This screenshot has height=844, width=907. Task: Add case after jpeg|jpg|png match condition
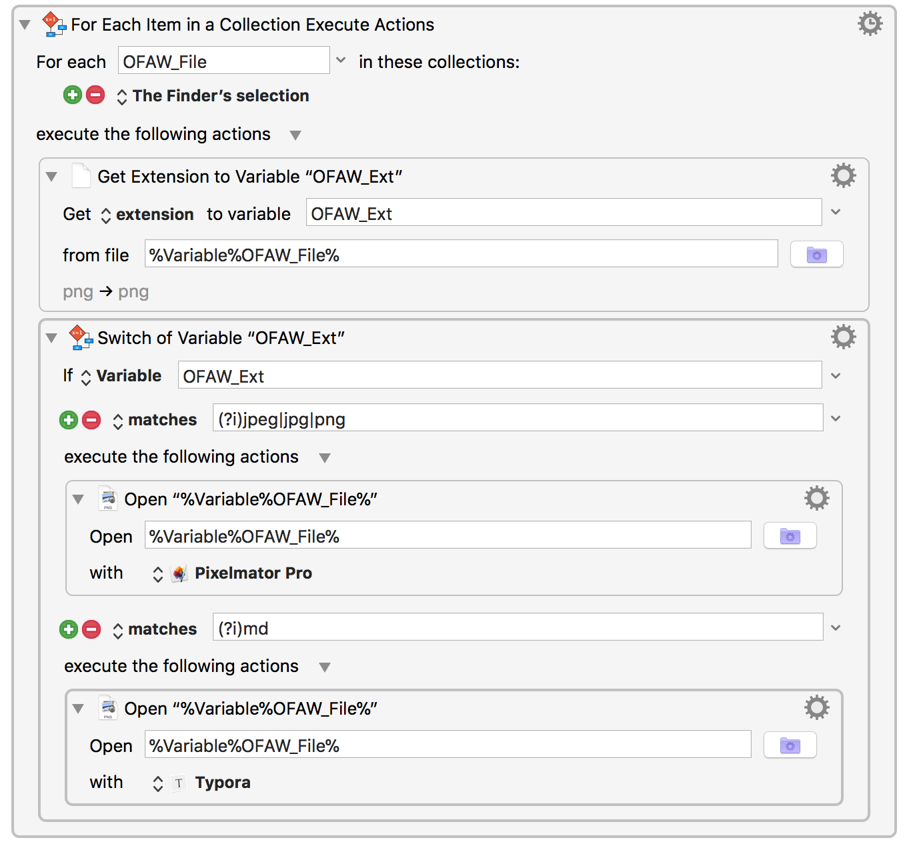[x=69, y=420]
